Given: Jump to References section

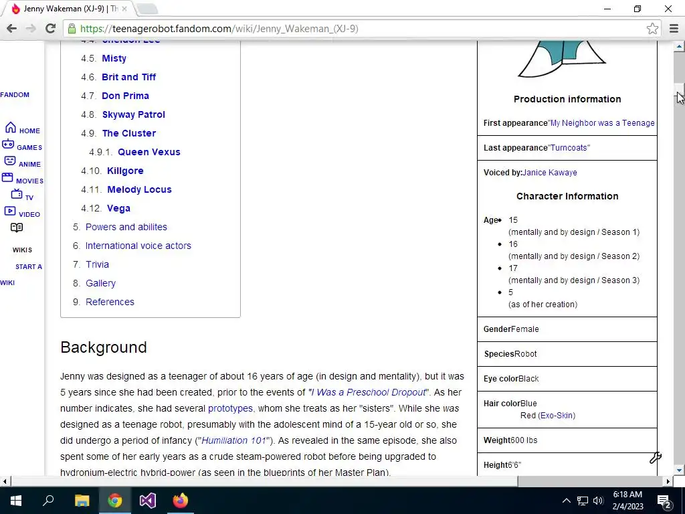Looking at the screenshot, I should click(x=110, y=303).
